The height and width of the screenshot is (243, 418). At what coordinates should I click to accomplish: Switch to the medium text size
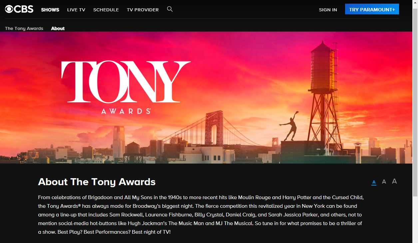384,182
